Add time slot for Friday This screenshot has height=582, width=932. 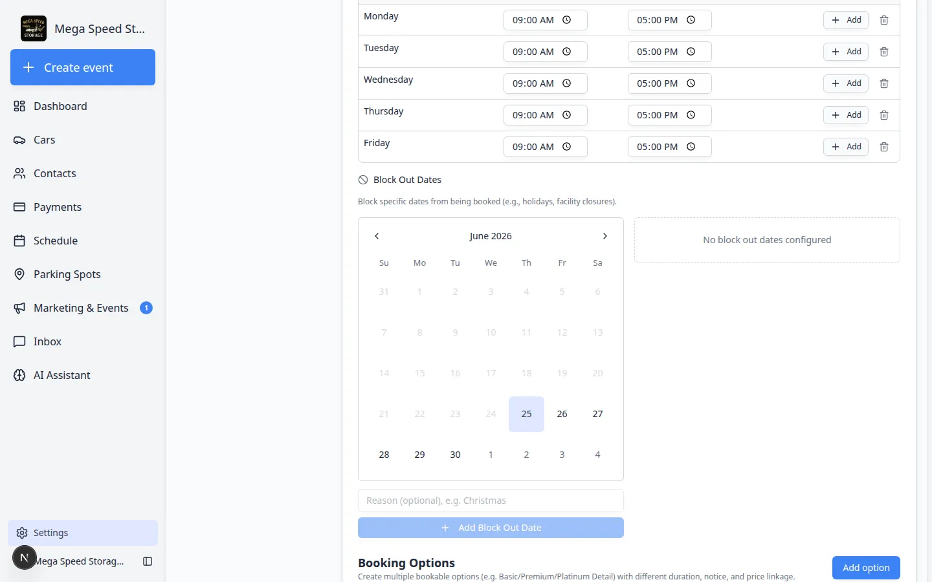[846, 147]
